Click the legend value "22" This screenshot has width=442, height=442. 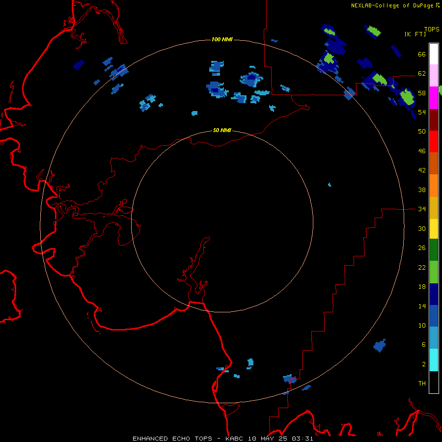pyautogui.click(x=422, y=268)
